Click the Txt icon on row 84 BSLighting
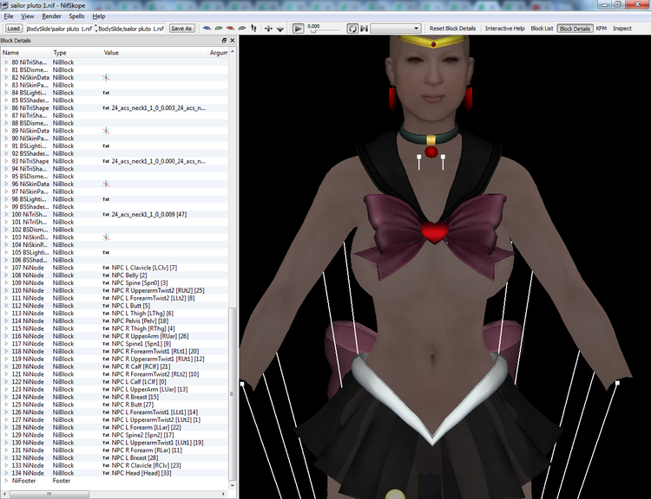 (x=106, y=93)
